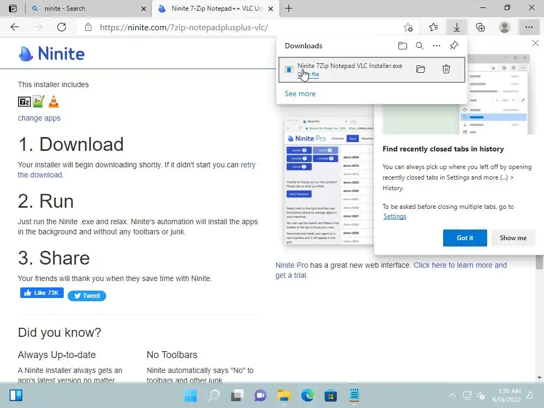Search downloads with magnifier icon
This screenshot has width=544, height=408.
420,46
